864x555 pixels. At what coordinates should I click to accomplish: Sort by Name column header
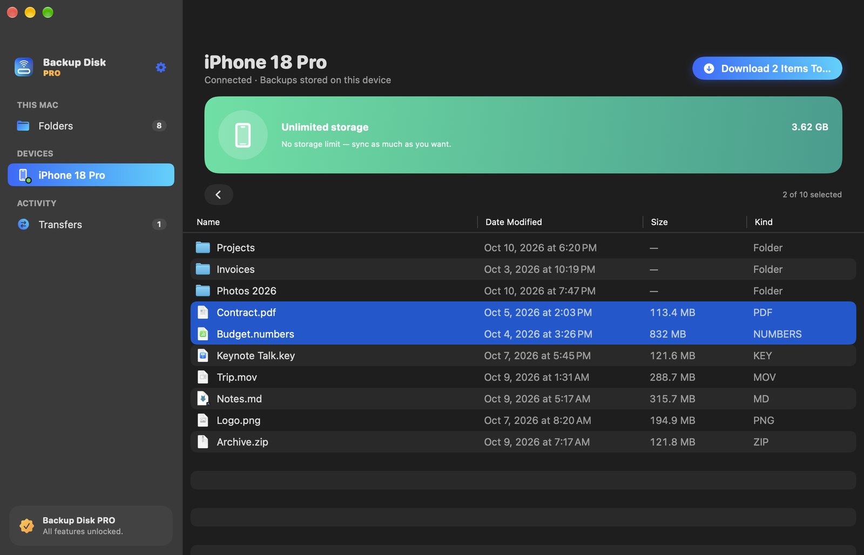coord(208,222)
